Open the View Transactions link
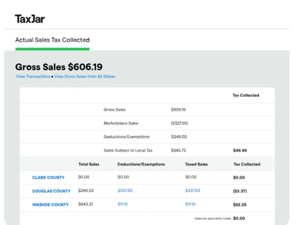The image size is (301, 225). click(x=33, y=76)
